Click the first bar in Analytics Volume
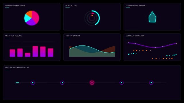 point(12,53)
